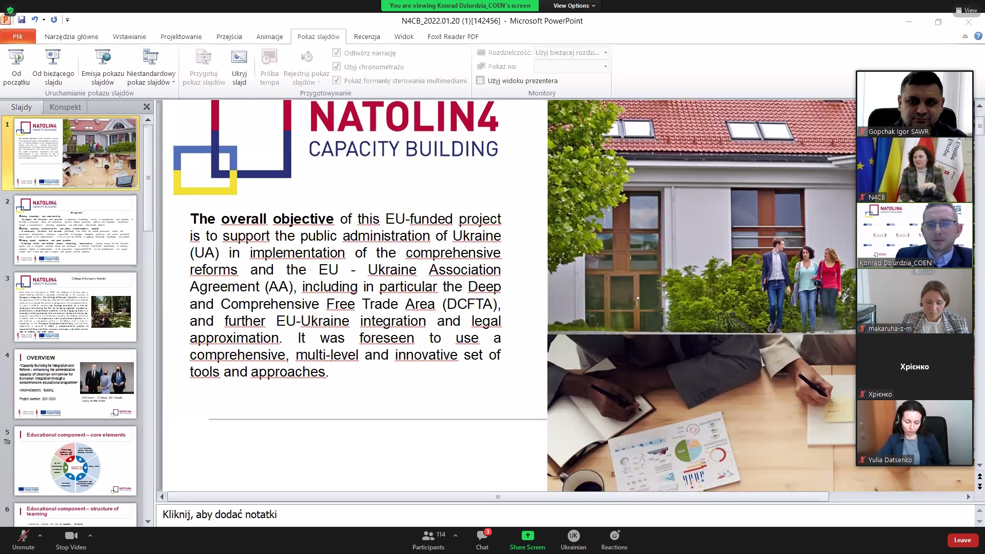Viewport: 985px width, 554px height.
Task: Open Niestandardowy pokaz slajdów
Action: [x=151, y=67]
